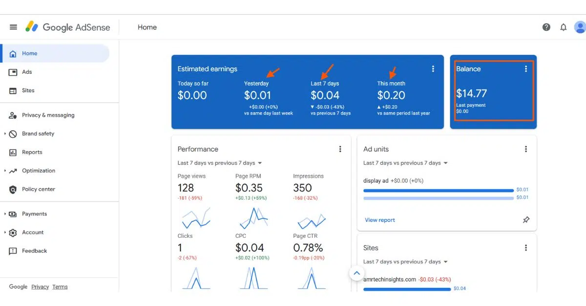Collapse the page with the chevron arrow
Viewport: 586px width, 306px height.
pos(356,273)
